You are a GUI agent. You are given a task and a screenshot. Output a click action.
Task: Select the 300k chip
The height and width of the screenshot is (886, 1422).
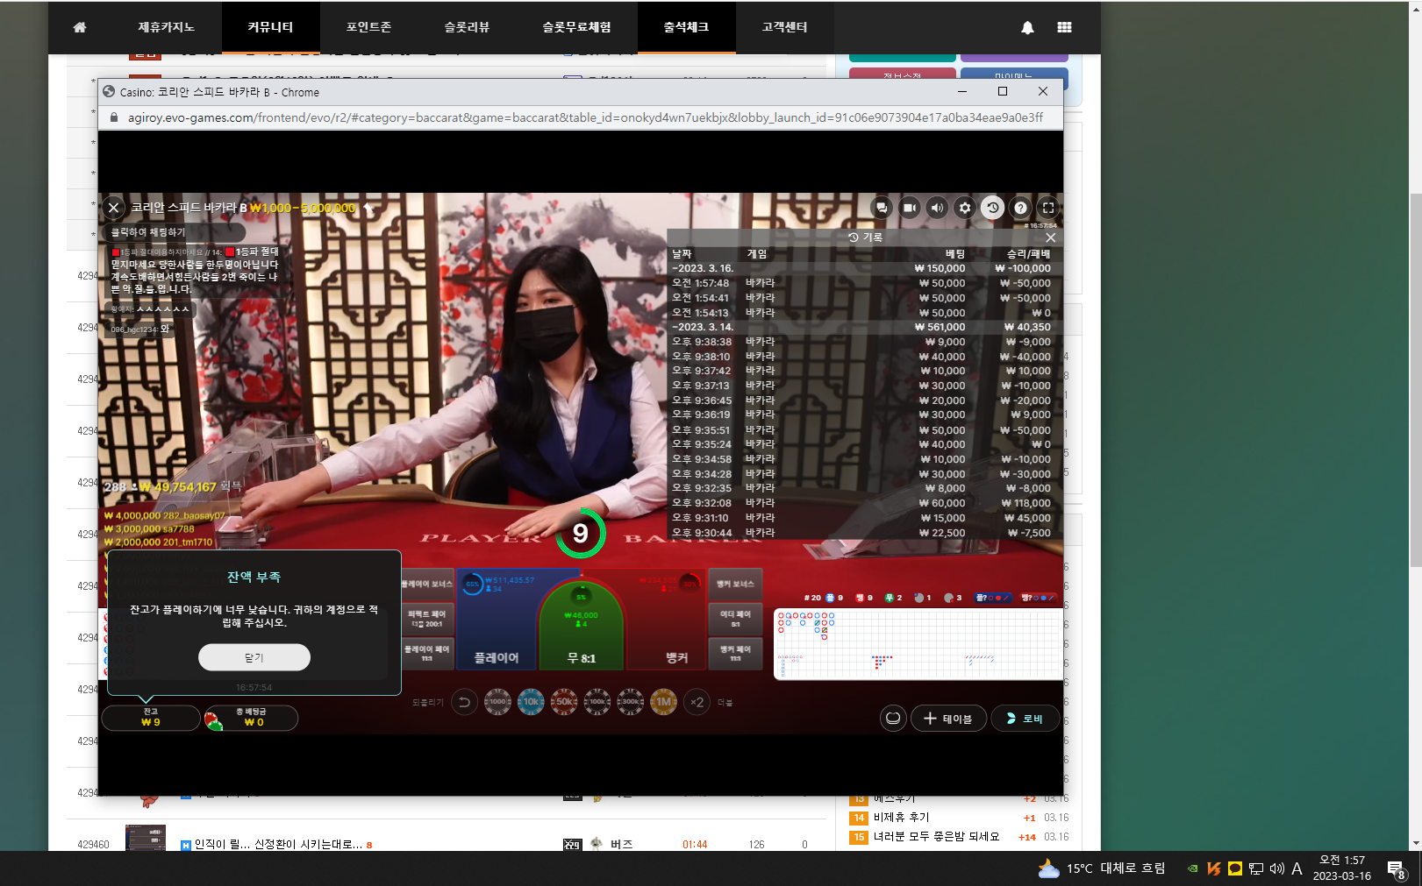click(x=631, y=702)
